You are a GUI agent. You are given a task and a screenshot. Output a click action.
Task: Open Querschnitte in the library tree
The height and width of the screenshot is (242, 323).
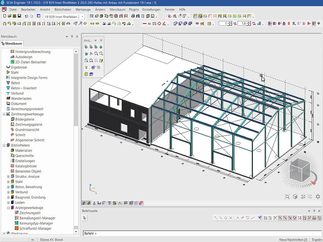point(24,156)
